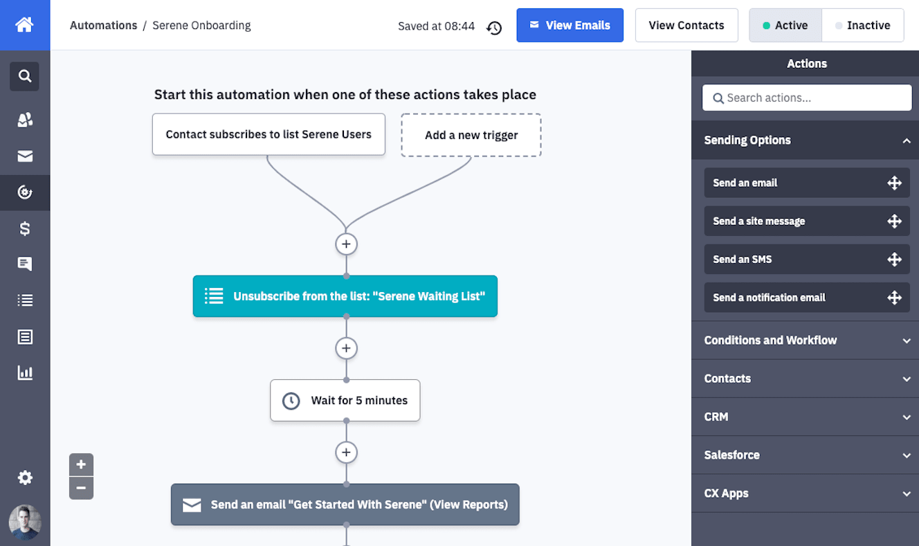Open the Deals dollar sign icon
Screen dimensions: 919x546
[25, 228]
